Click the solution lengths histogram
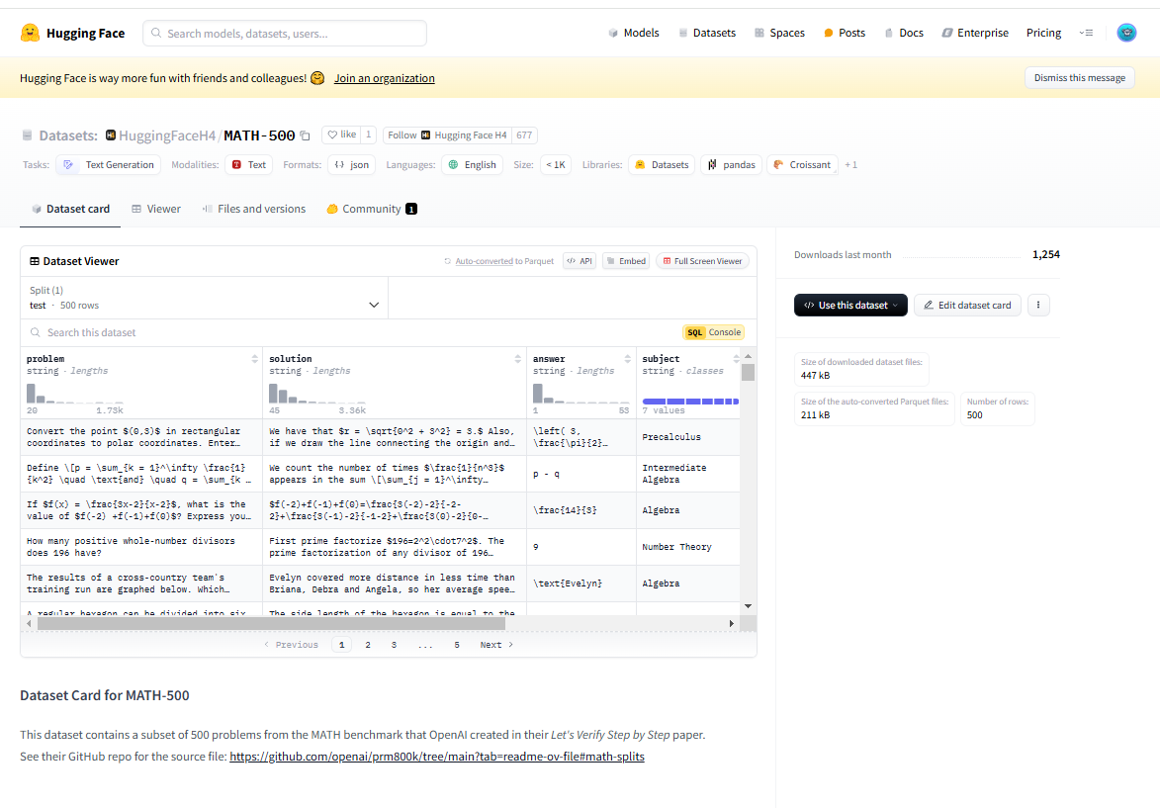 pos(316,393)
